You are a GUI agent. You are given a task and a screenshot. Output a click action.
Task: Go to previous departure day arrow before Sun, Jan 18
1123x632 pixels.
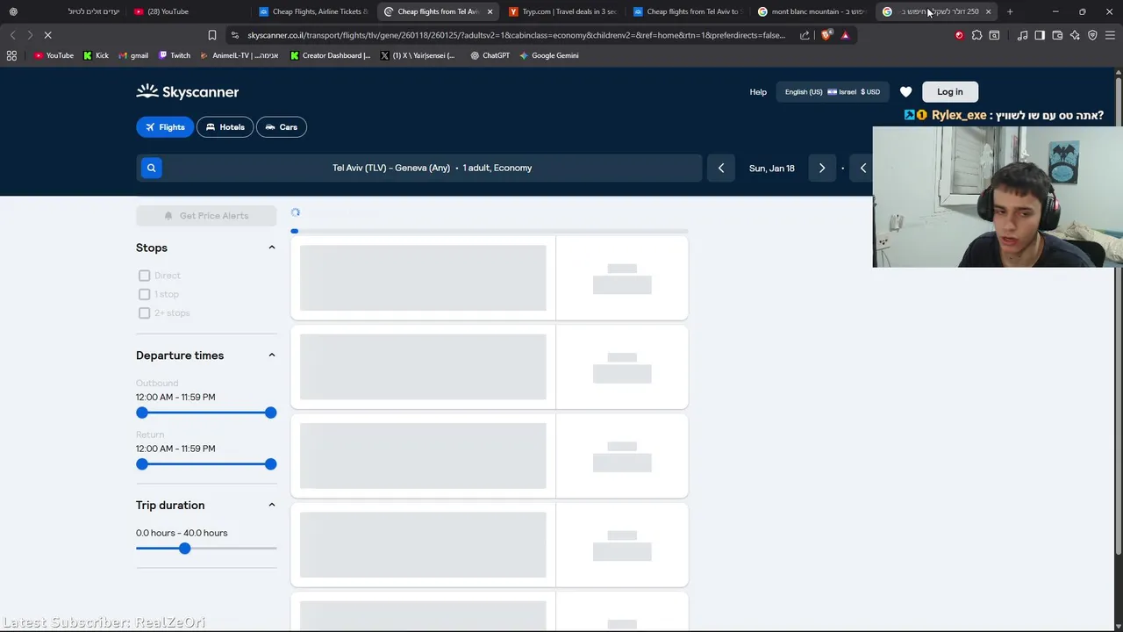[x=721, y=168]
